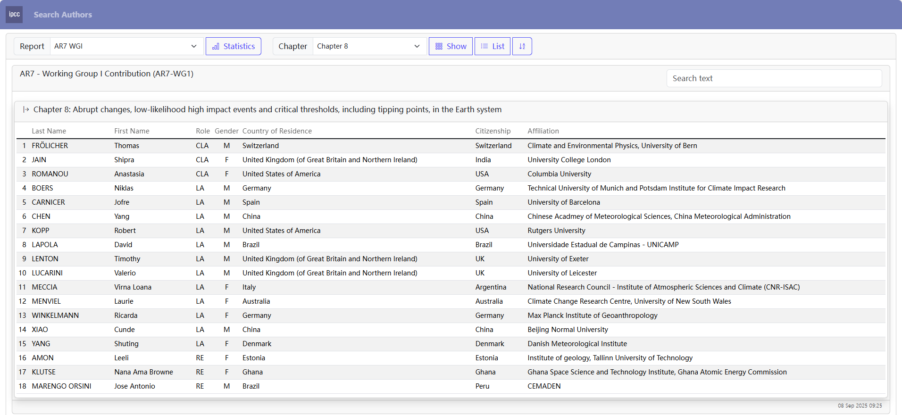Open the Statistics chart view
The image size is (902, 415).
pyautogui.click(x=234, y=46)
